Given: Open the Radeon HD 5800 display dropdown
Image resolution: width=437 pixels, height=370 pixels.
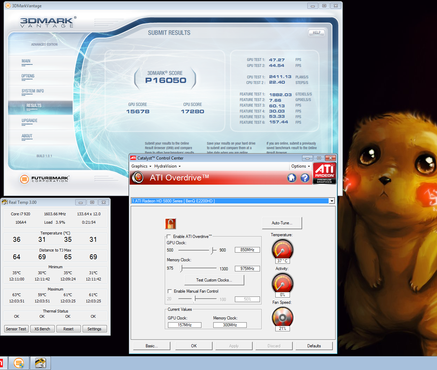Looking at the screenshot, I should [331, 201].
